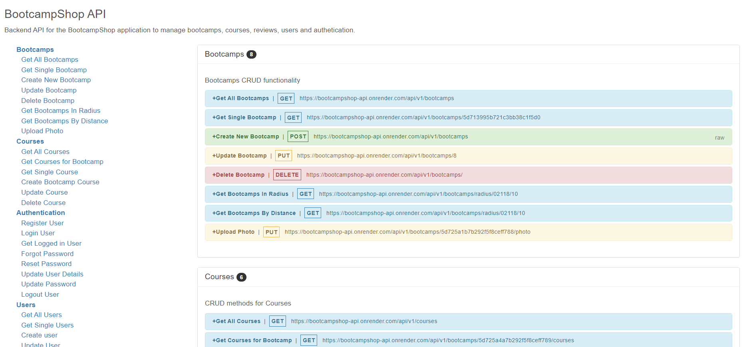The height and width of the screenshot is (347, 747).
Task: Open Delete Bootcamp sidebar link
Action: [x=48, y=101]
